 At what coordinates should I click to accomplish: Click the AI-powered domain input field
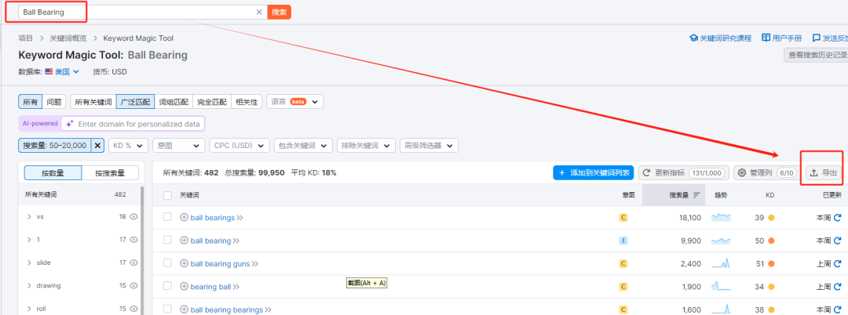pyautogui.click(x=133, y=124)
